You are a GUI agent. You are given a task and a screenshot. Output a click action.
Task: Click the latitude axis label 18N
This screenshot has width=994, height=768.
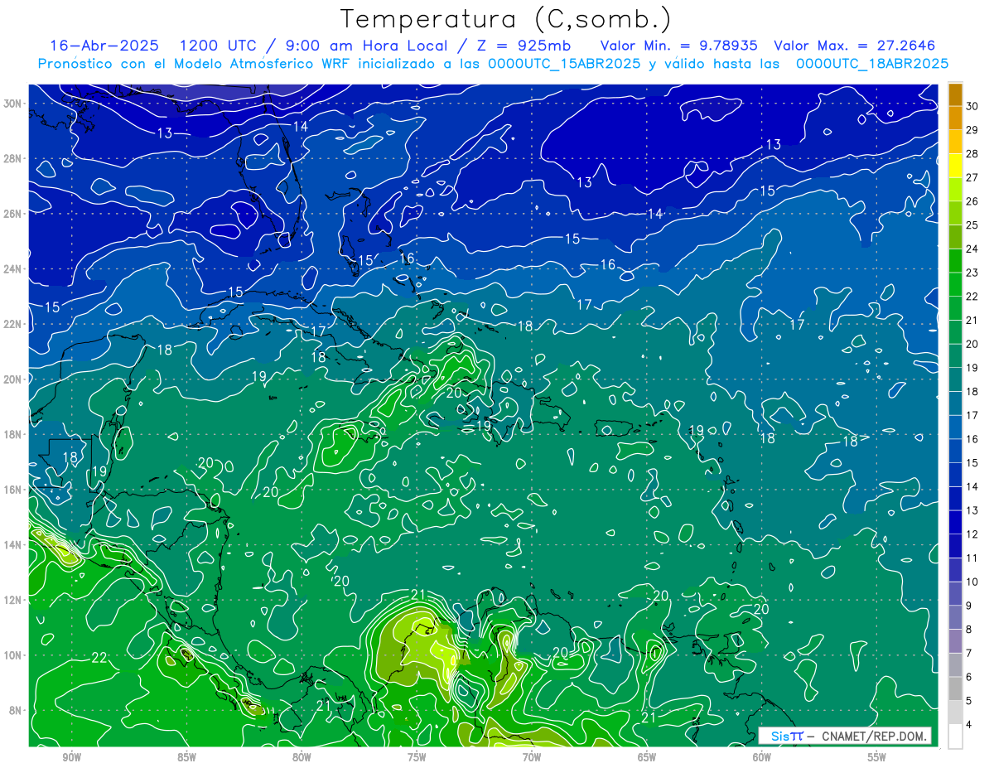click(14, 434)
